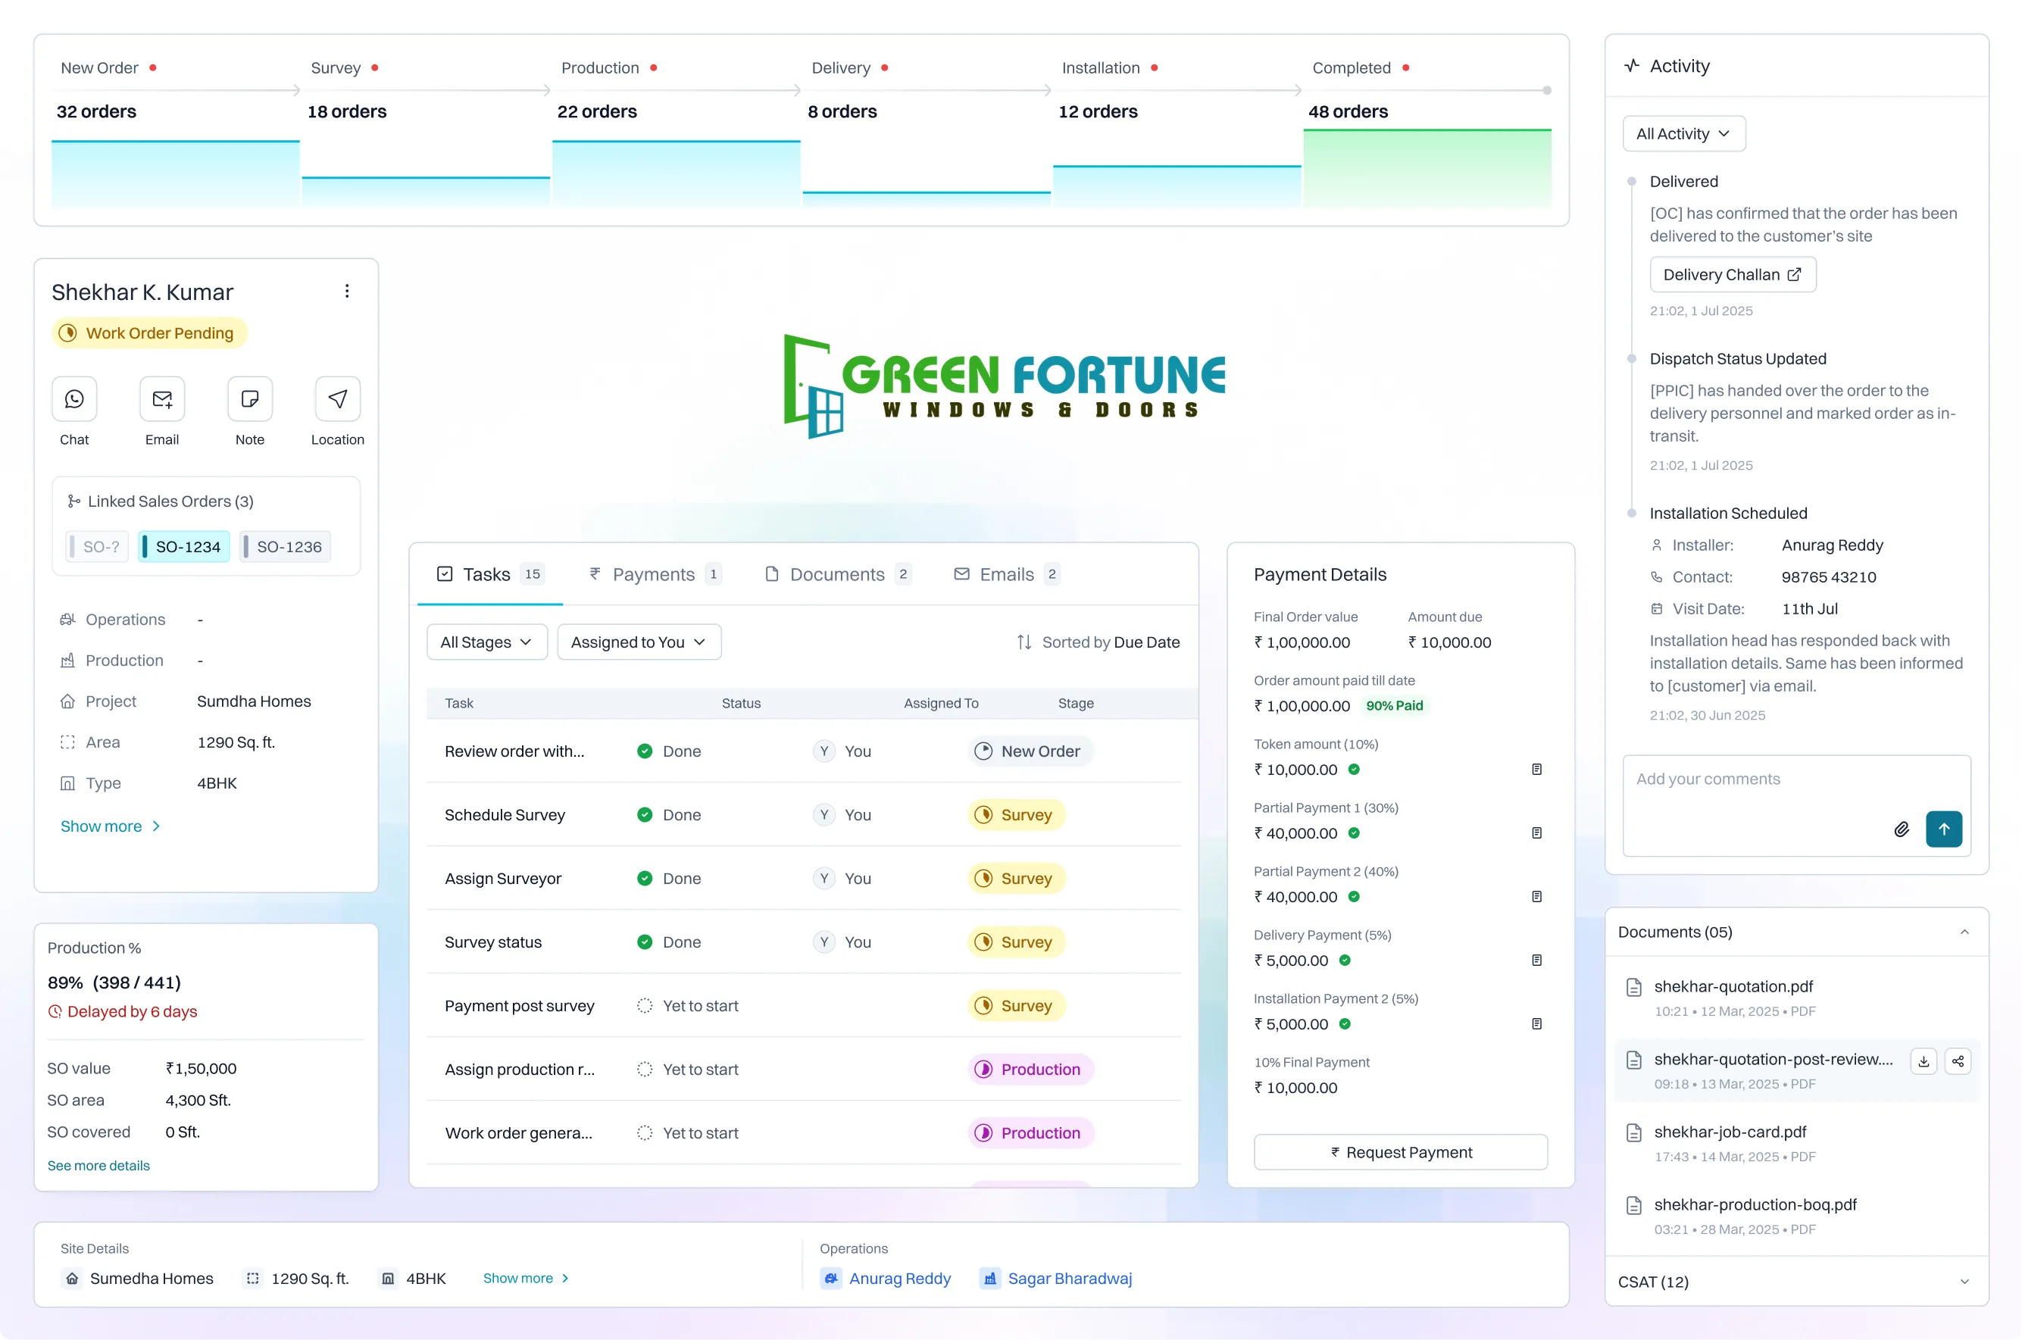Image resolution: width=2022 pixels, height=1340 pixels.
Task: Click the shekhar-production-boq.pdf file icon
Action: (1634, 1205)
